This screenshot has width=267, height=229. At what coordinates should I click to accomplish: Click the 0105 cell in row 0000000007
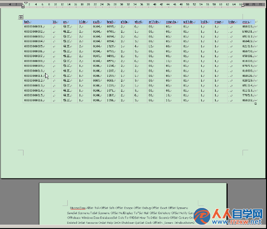98,56
